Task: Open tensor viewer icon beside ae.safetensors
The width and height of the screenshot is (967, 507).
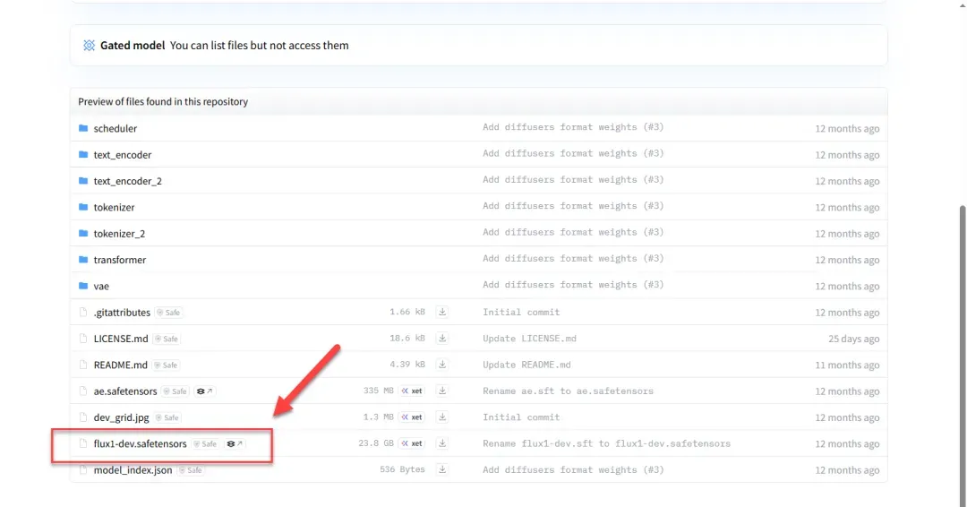Action: (204, 391)
